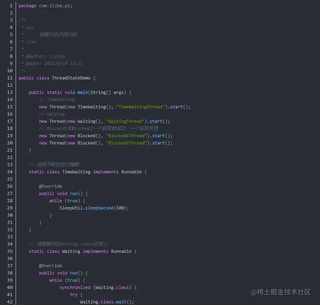Click class name ThreadStateDemo
320x305 pixels.
(71, 78)
